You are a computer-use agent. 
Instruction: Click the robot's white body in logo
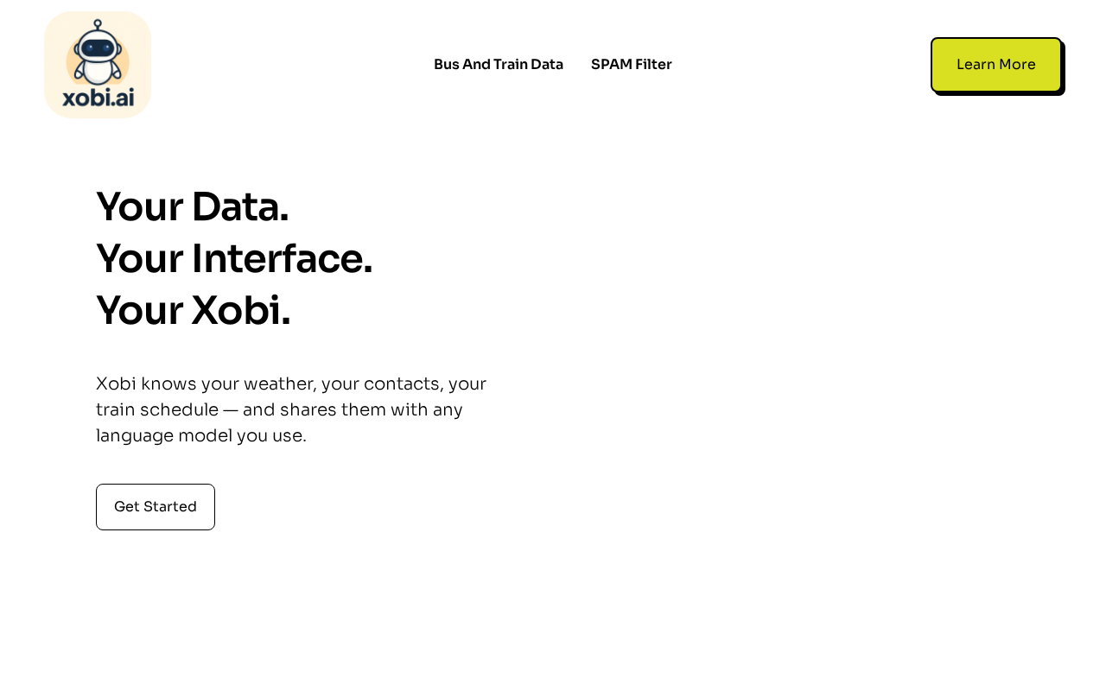98,71
